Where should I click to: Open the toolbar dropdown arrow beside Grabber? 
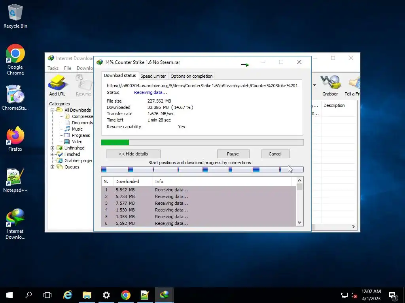click(314, 85)
